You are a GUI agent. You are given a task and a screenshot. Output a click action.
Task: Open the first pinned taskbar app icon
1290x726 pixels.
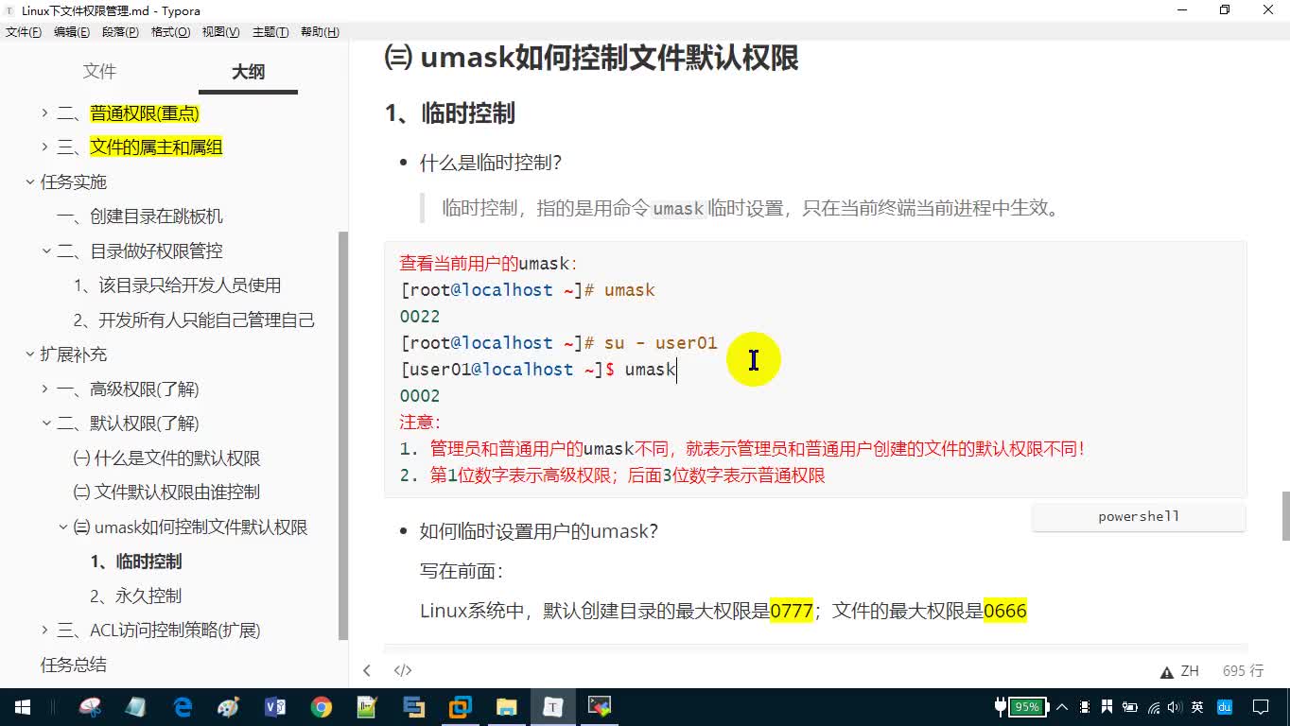tap(90, 706)
